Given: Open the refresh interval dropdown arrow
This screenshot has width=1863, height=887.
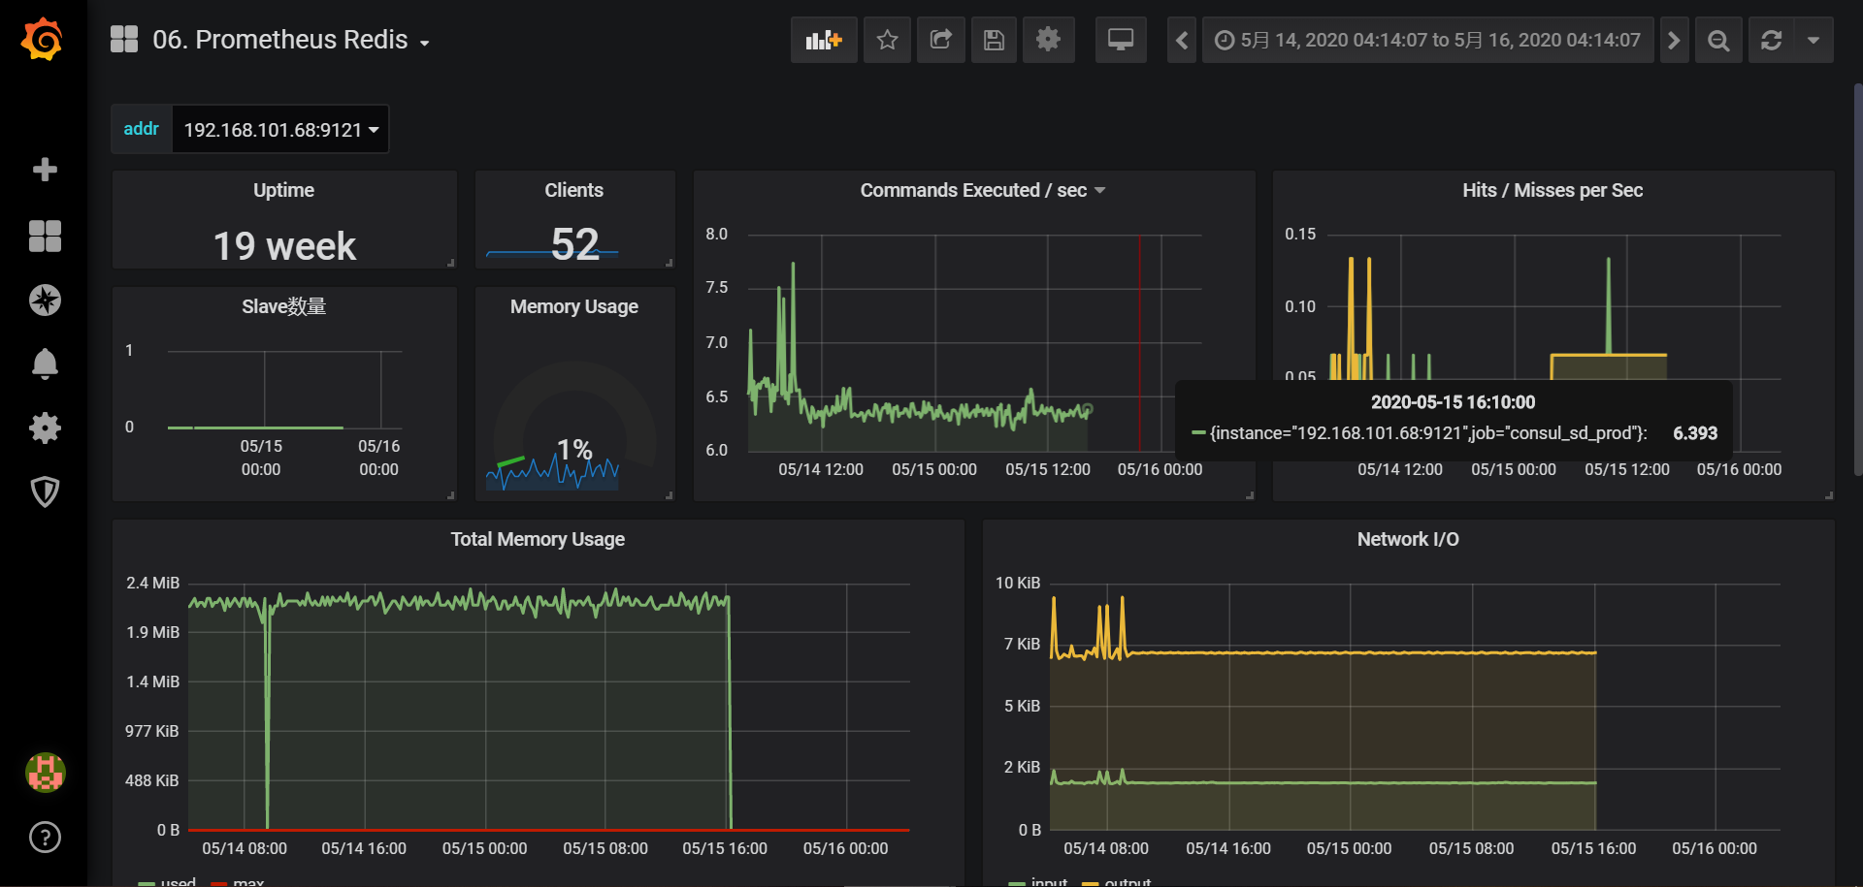Looking at the screenshot, I should [1814, 40].
